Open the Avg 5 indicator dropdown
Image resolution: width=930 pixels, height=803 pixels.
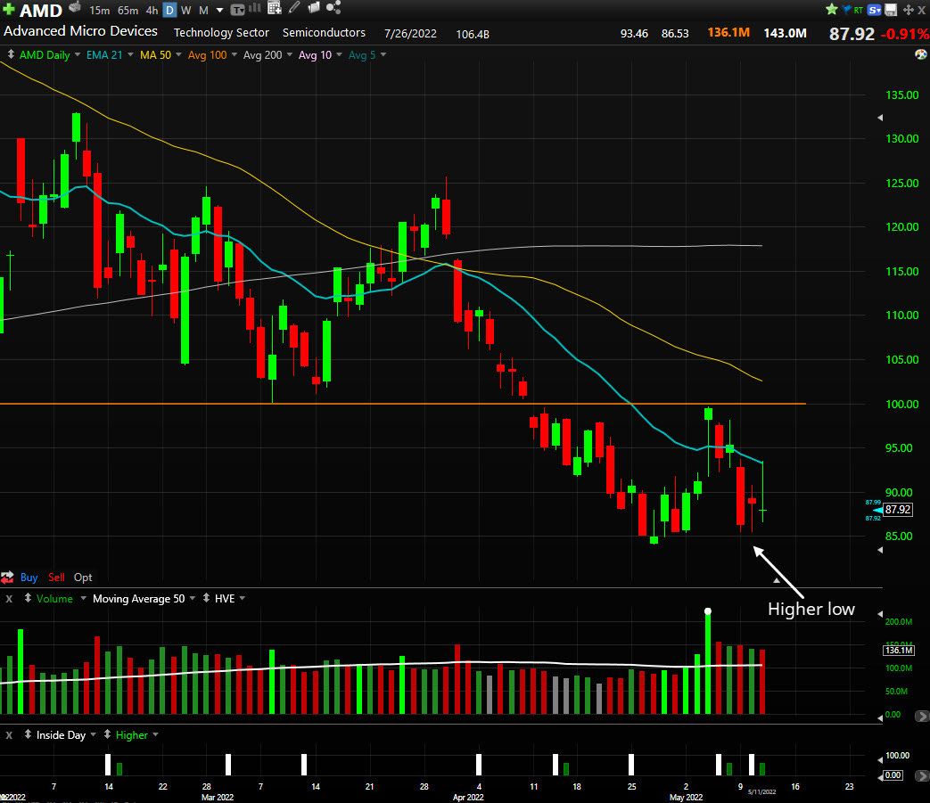click(383, 54)
